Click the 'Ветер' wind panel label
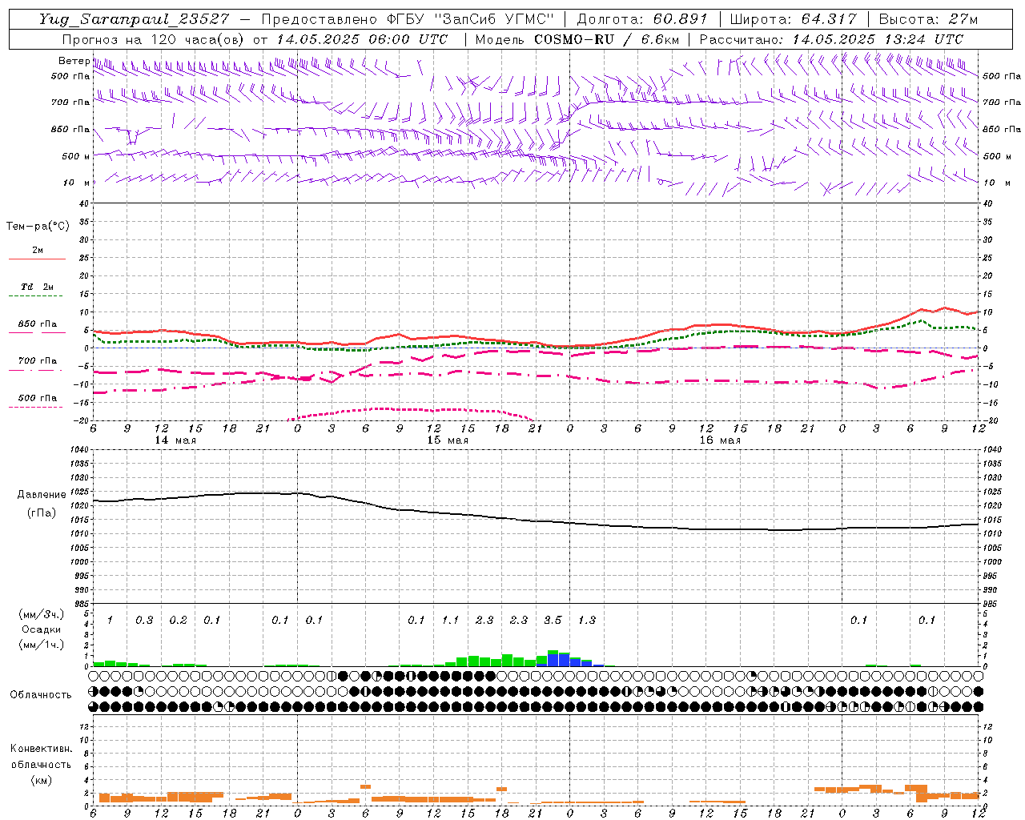This screenshot has height=820, width=1025. pos(74,61)
